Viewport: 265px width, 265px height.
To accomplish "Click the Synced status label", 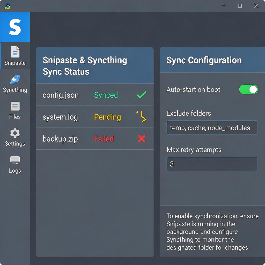I will click(x=106, y=95).
